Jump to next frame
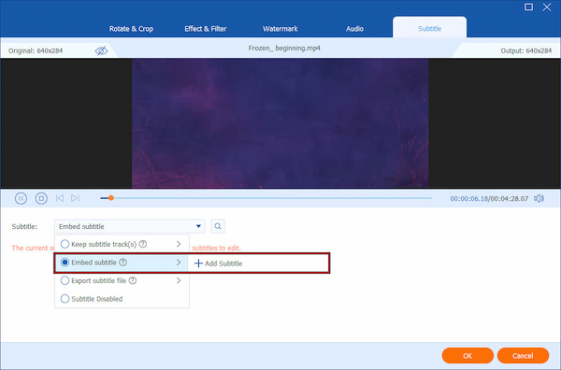 [75, 198]
